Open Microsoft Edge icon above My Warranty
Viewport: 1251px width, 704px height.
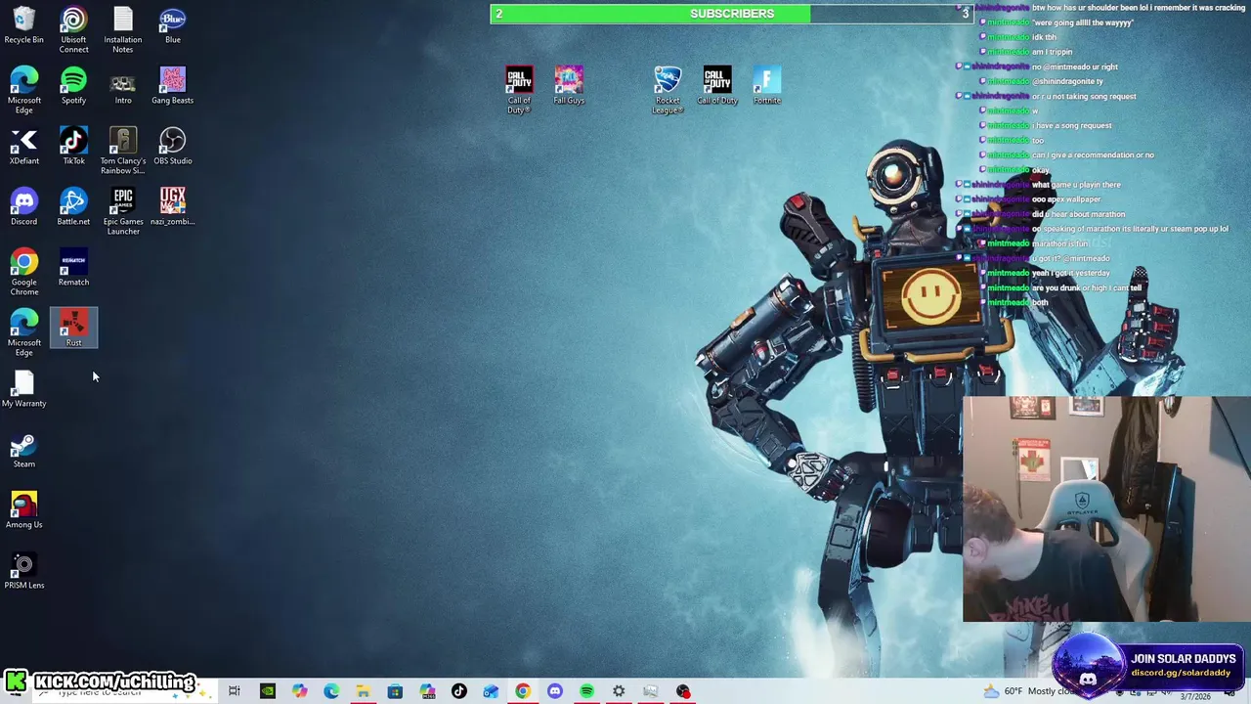click(x=24, y=333)
